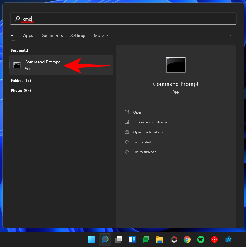Open Spotify from the taskbar
The height and width of the screenshot is (247, 246).
click(201, 240)
